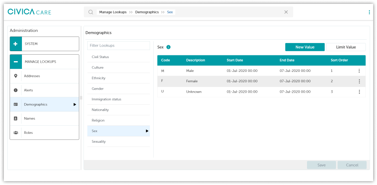Click the panel splitter handle

(x=81, y=98)
